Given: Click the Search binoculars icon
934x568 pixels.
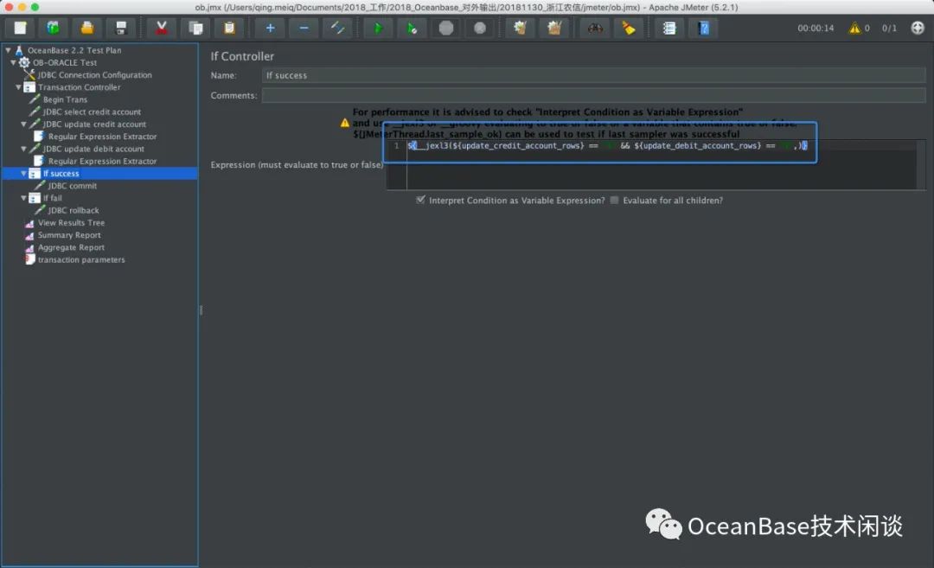Looking at the screenshot, I should click(595, 28).
